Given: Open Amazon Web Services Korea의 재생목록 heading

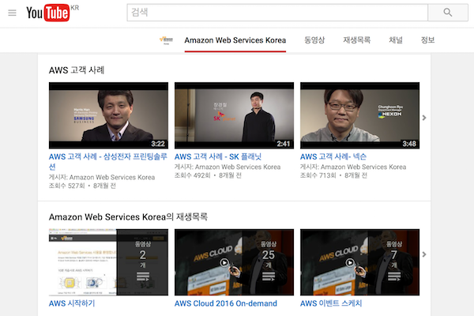Looking at the screenshot, I should click(128, 216).
